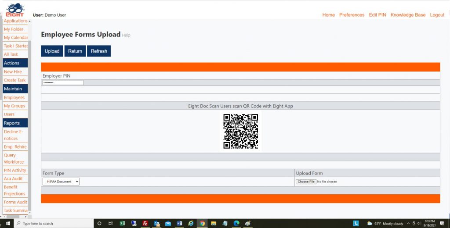This screenshot has width=450, height=228.
Task: Open Employees in the sidebar
Action: 15,97
